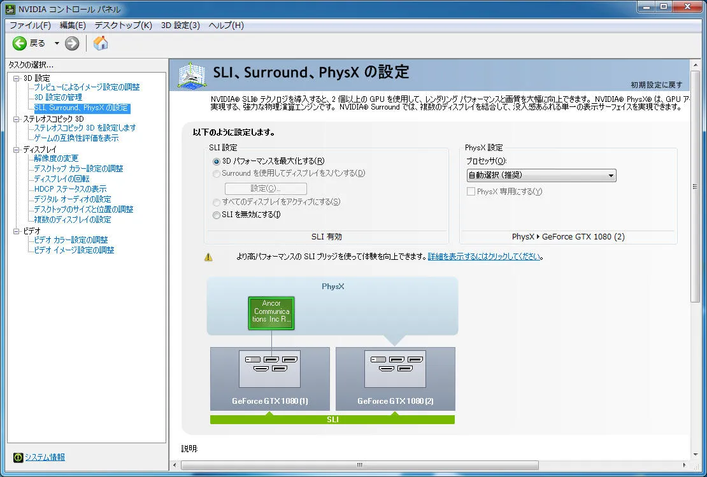Open 複数のディスプレイの設定 item
This screenshot has width=707, height=477.
click(72, 220)
